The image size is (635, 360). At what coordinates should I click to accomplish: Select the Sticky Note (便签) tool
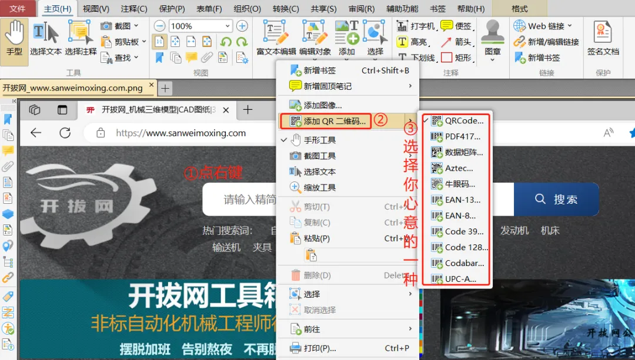coord(457,26)
